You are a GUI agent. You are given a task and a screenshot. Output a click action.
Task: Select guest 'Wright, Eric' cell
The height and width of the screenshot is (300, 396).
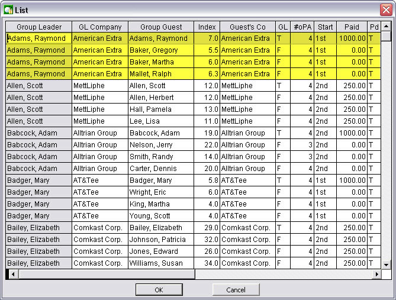[x=161, y=192]
